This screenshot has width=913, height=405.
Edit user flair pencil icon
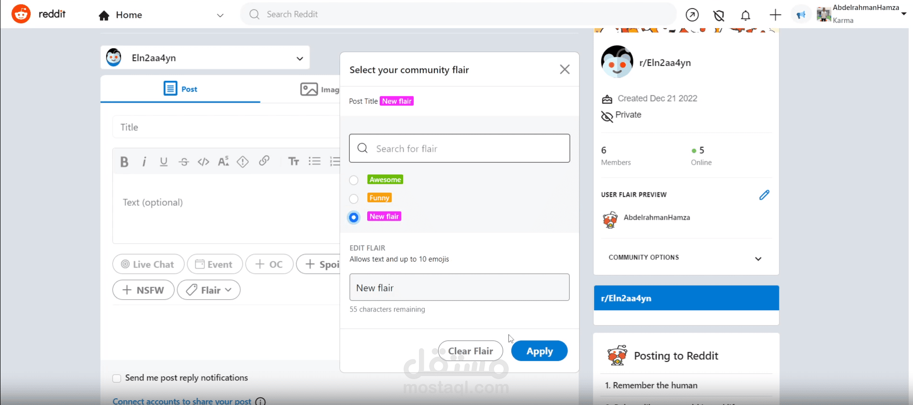pos(764,194)
